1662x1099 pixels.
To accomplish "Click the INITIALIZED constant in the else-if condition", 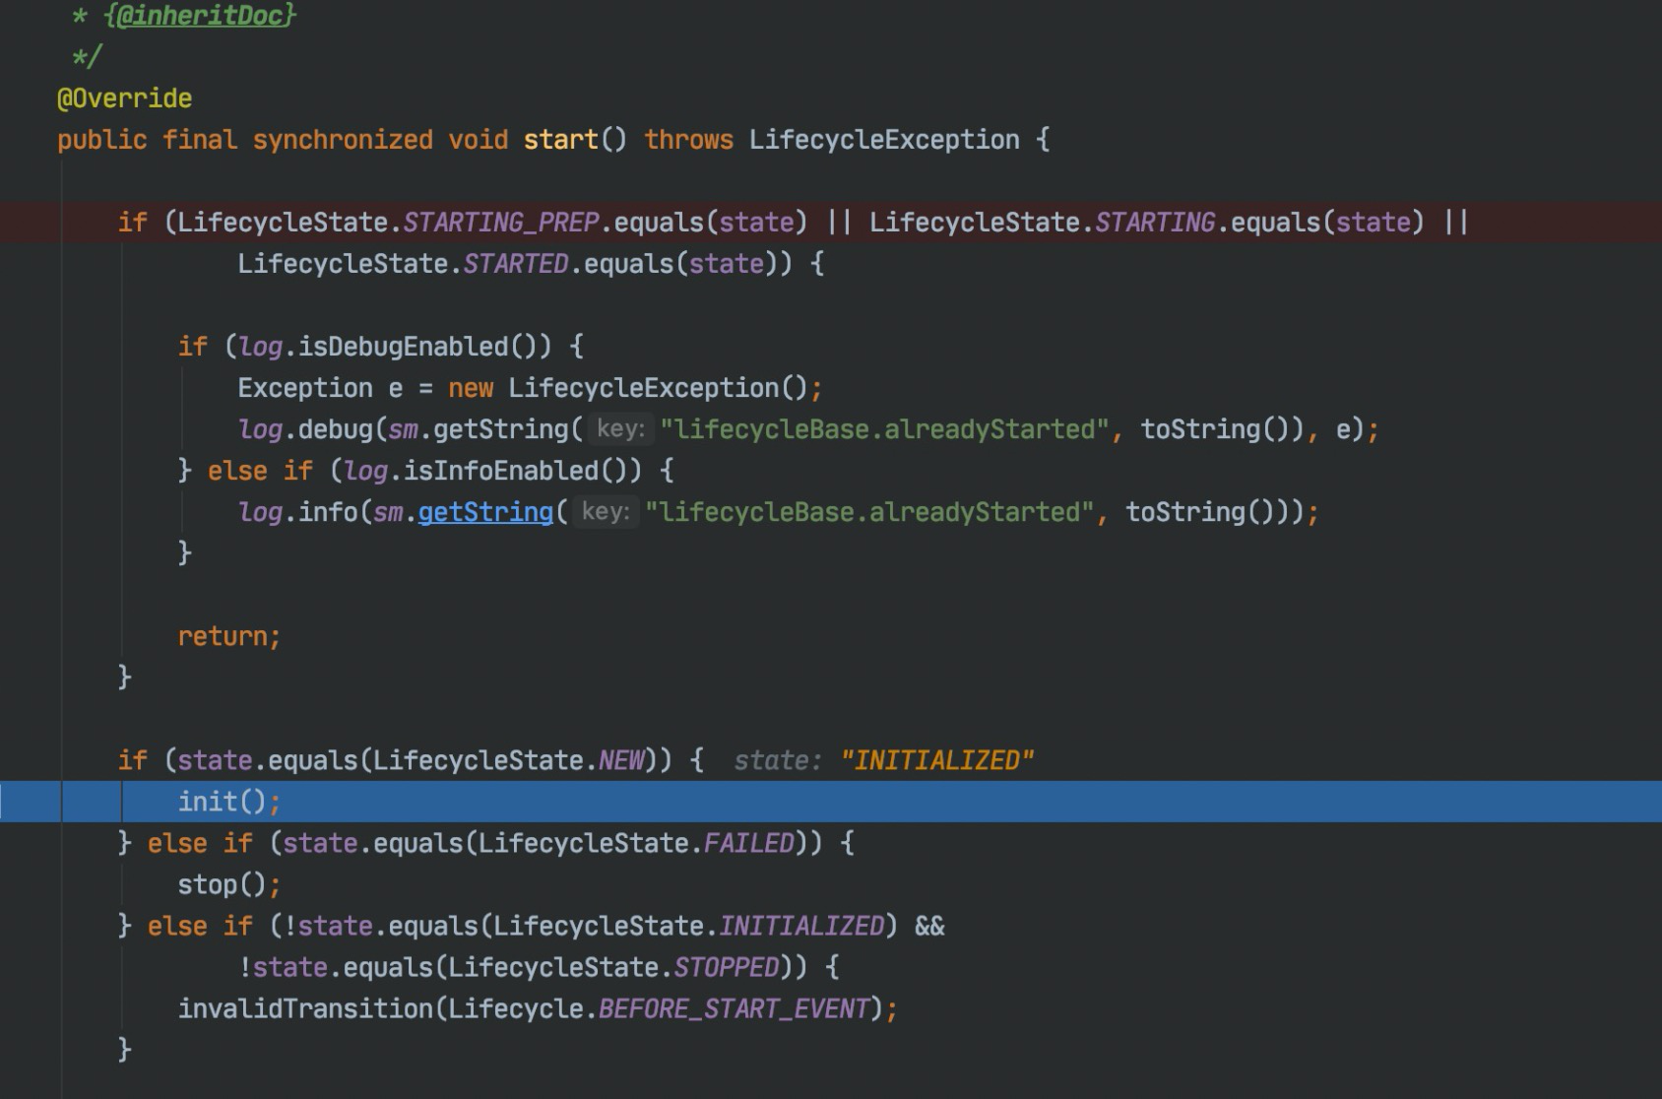I will pos(801,926).
